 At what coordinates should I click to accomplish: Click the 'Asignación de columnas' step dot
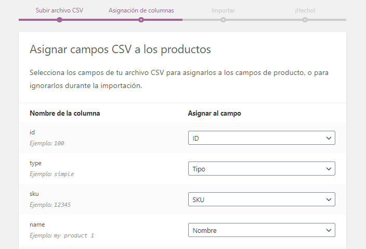point(141,20)
